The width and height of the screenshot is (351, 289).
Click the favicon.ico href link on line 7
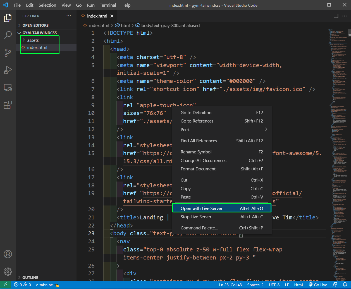pos(262,89)
